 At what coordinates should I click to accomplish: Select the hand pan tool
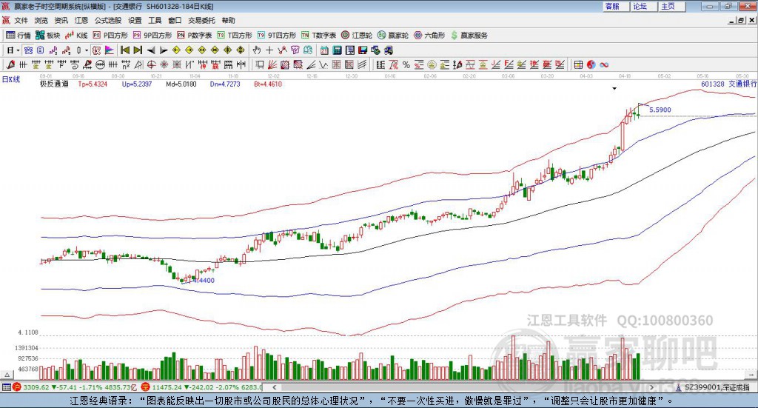[256, 50]
